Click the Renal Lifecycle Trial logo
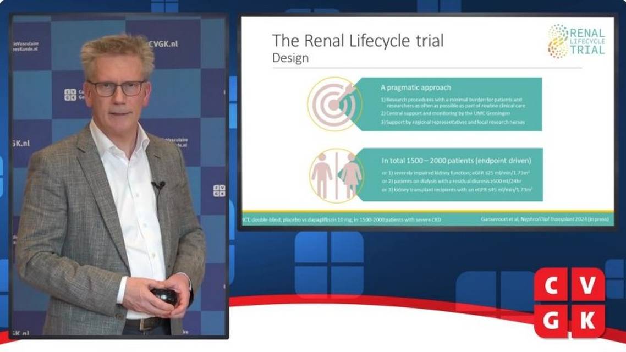Screen dimensions: 626x352 click(x=576, y=41)
